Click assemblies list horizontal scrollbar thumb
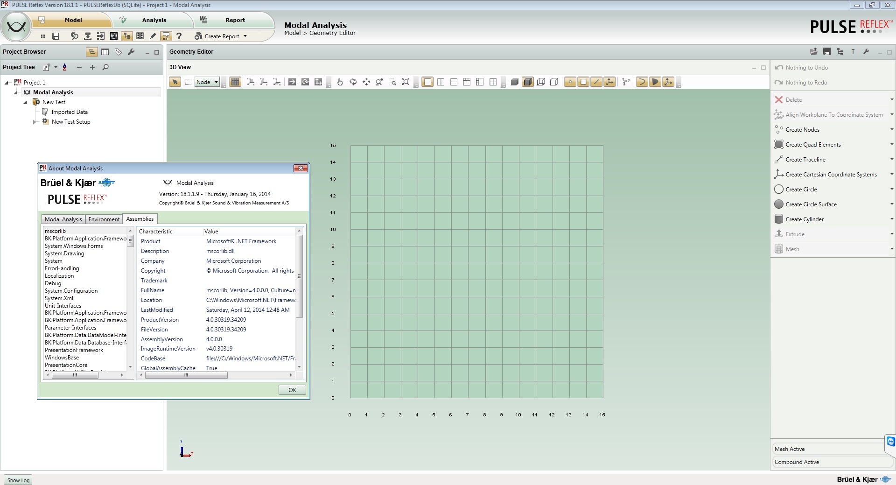Screen dimensions: 896x485 click(x=74, y=375)
